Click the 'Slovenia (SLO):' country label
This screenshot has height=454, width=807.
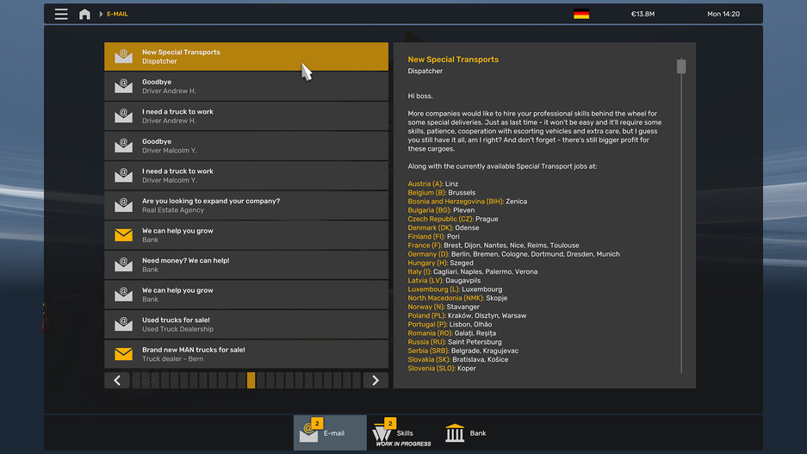point(431,369)
